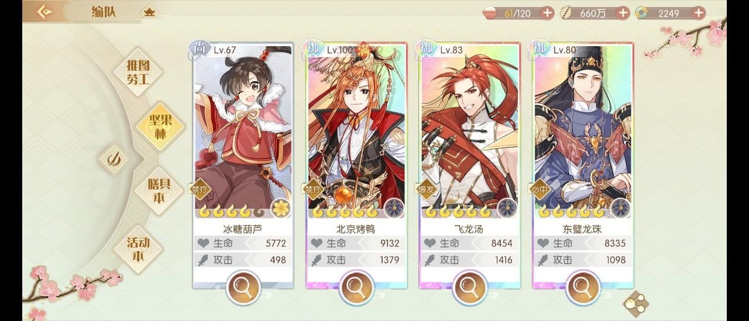This screenshot has height=321, width=749.
Task: Open magnifier details for 飞龙汤
Action: tap(469, 288)
